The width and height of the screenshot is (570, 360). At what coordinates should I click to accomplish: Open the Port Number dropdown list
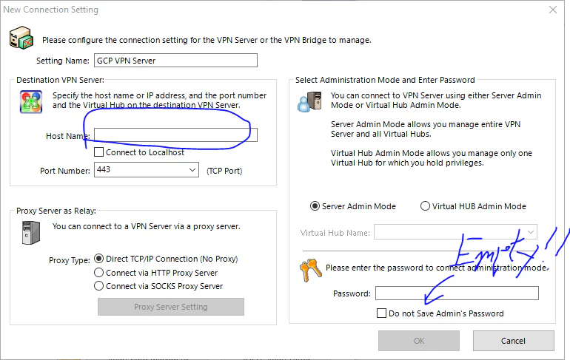tap(192, 170)
